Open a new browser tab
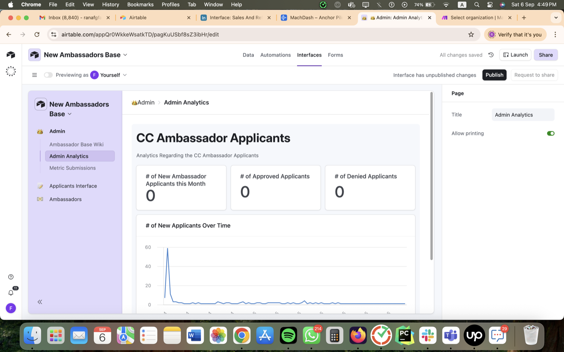Screen dimensions: 564x352 (524, 18)
